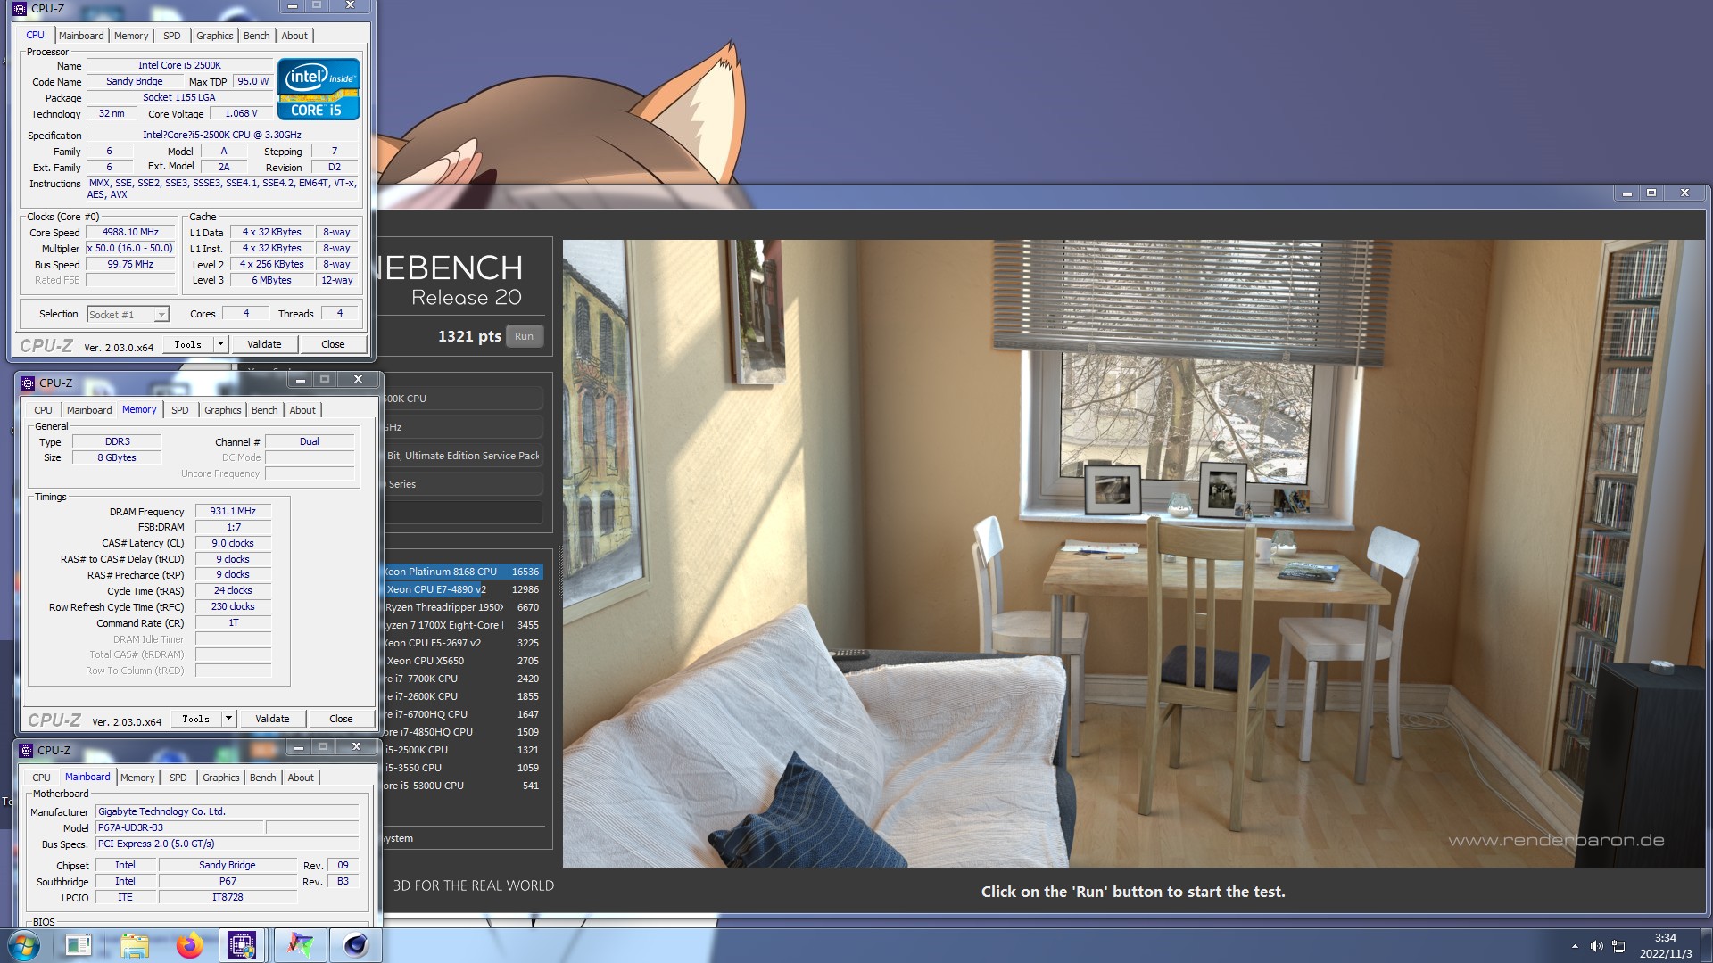Open the Windows Start orb
Screen dimensions: 1713x963
tap(24, 945)
